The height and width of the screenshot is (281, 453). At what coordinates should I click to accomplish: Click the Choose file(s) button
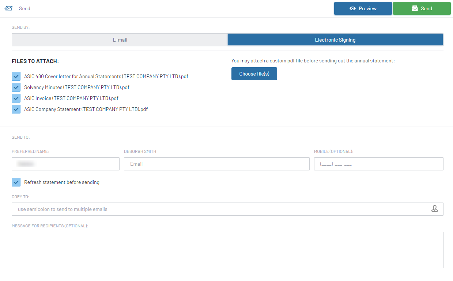pyautogui.click(x=254, y=73)
